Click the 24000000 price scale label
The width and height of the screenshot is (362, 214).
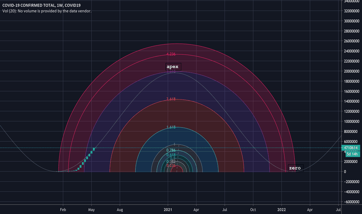tap(352, 51)
